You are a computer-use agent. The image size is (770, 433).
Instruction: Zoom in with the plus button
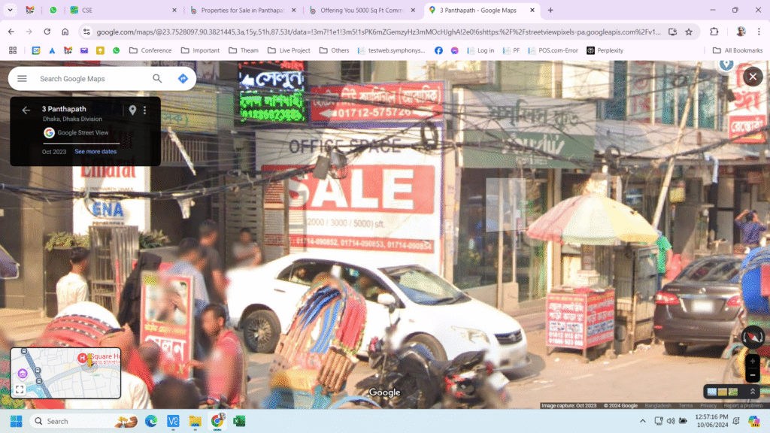(x=752, y=362)
